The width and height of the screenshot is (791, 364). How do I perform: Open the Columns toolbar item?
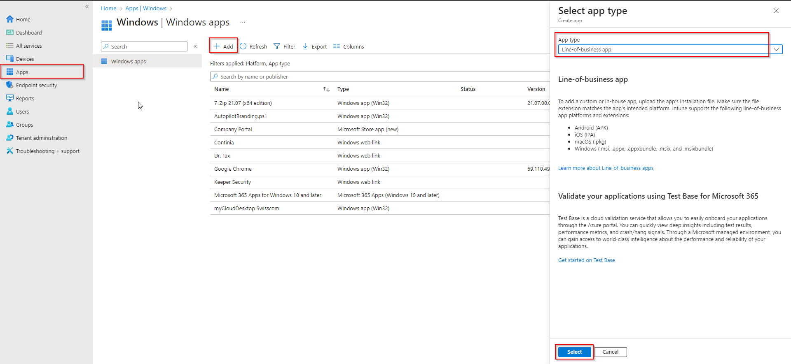(x=349, y=46)
